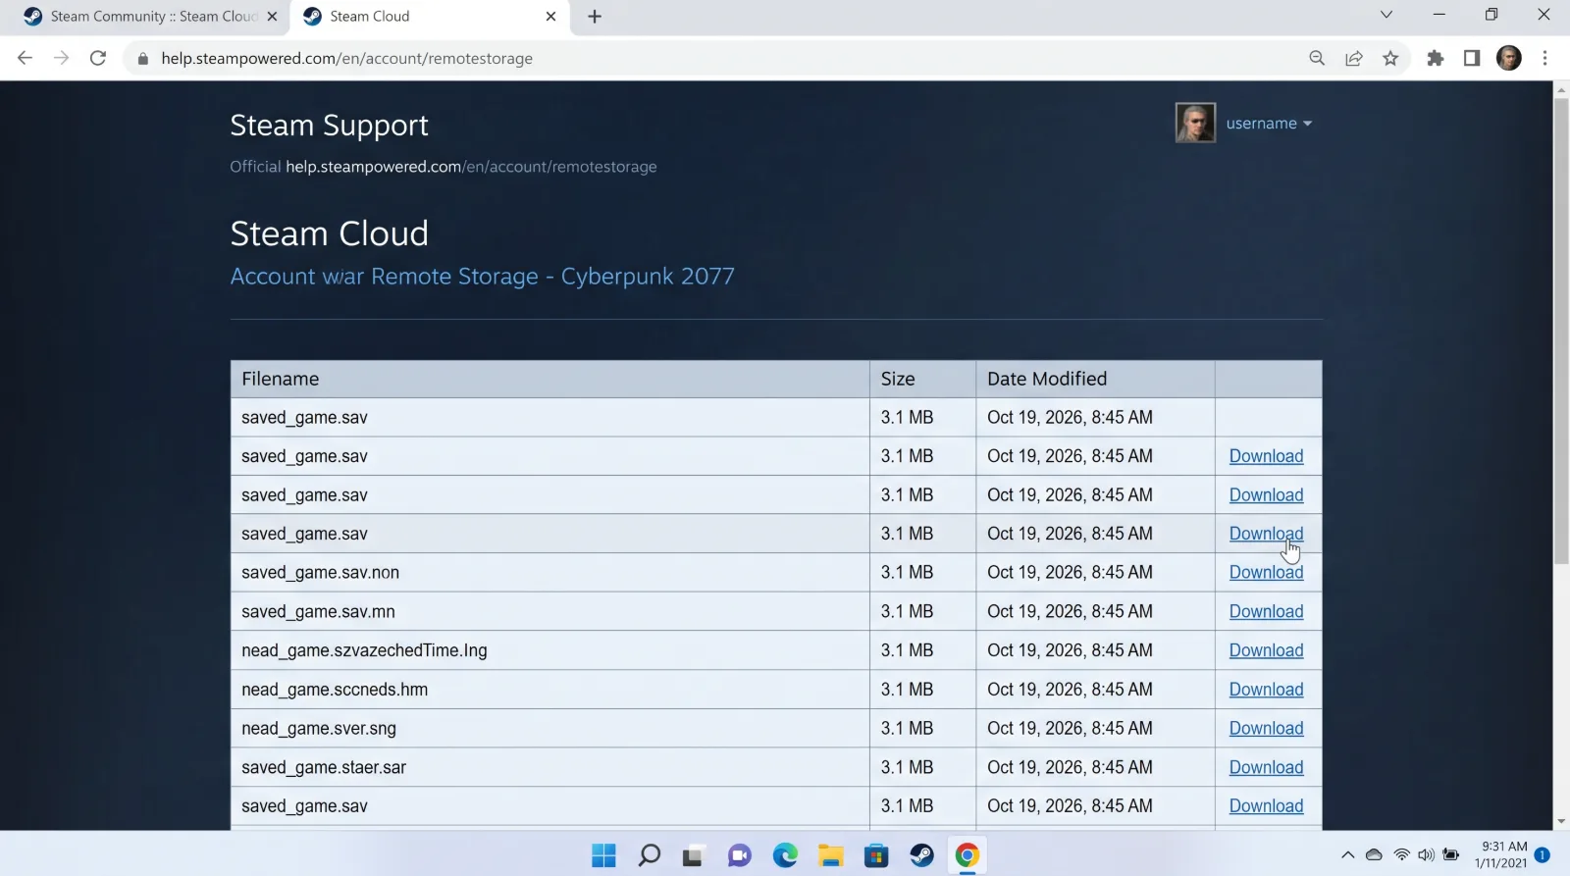Open the Chrome profile avatar

click(x=1509, y=58)
